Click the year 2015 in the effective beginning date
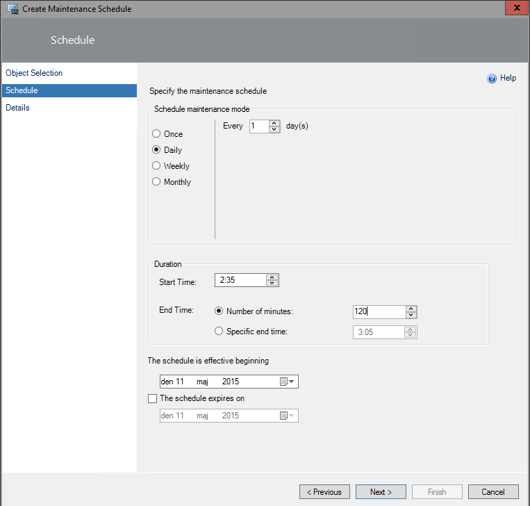This screenshot has height=506, width=530. [231, 382]
